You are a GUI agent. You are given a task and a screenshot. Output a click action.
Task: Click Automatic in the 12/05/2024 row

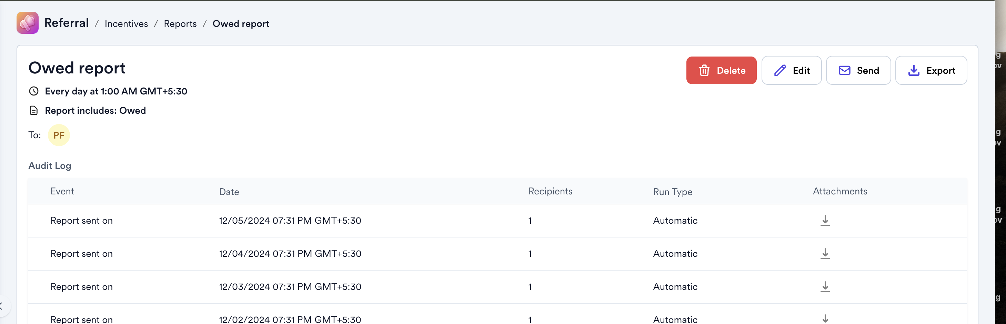point(675,221)
